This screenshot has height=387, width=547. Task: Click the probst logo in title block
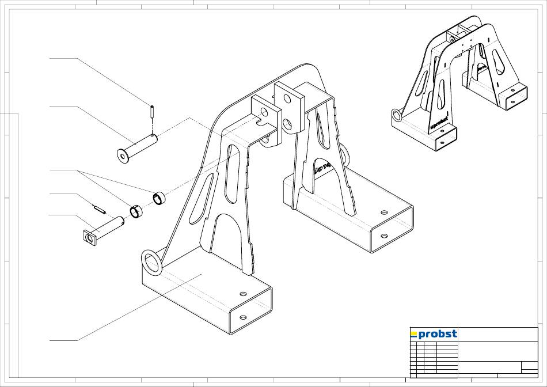pos(434,334)
